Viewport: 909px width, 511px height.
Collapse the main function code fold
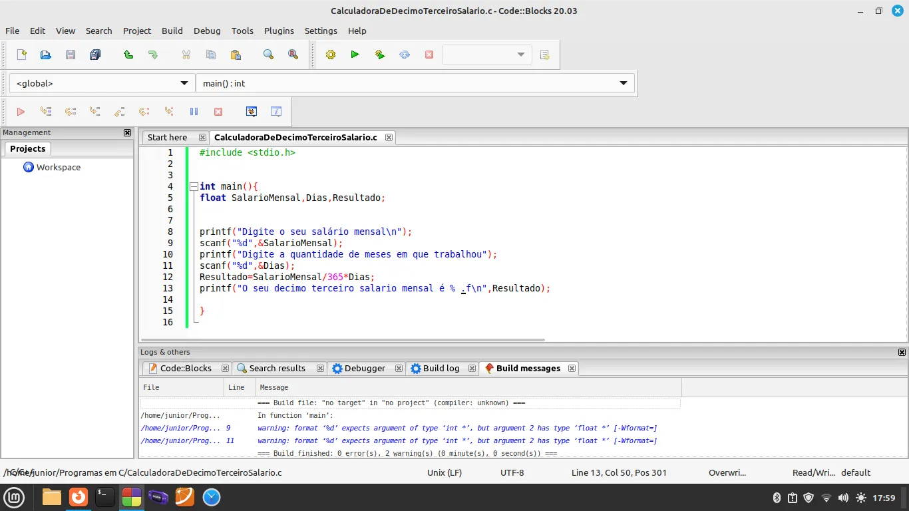194,186
